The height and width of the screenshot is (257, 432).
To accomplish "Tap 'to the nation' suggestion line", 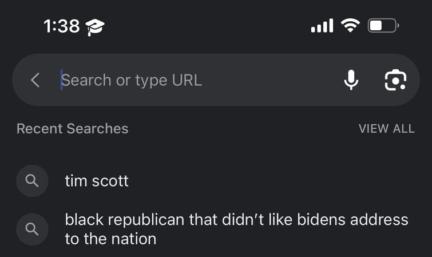I will pyautogui.click(x=110, y=239).
